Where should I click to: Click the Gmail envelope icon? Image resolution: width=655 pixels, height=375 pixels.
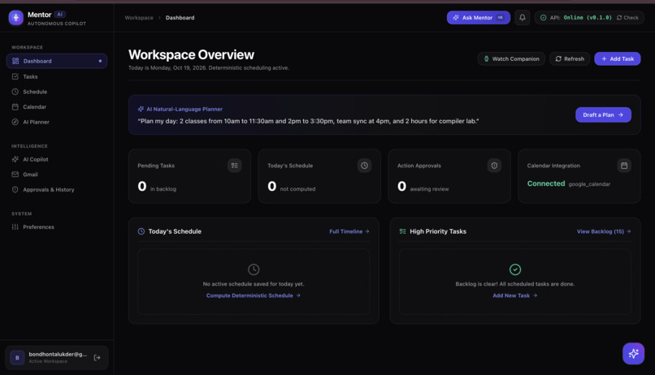coord(15,175)
